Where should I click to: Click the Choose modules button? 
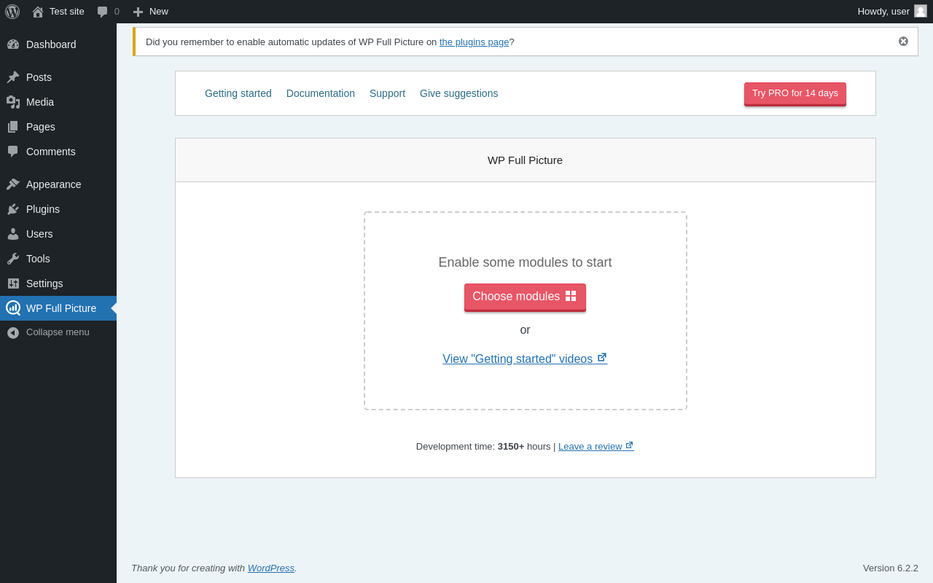tap(525, 297)
